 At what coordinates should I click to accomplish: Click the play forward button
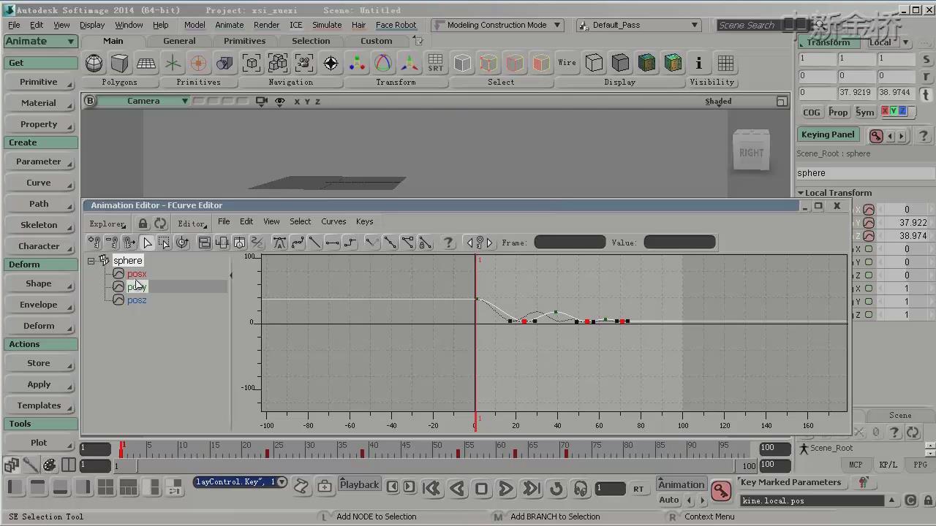[x=506, y=489]
